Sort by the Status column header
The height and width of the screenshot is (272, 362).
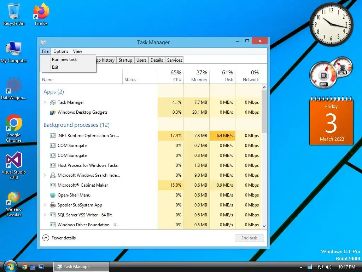pyautogui.click(x=140, y=76)
